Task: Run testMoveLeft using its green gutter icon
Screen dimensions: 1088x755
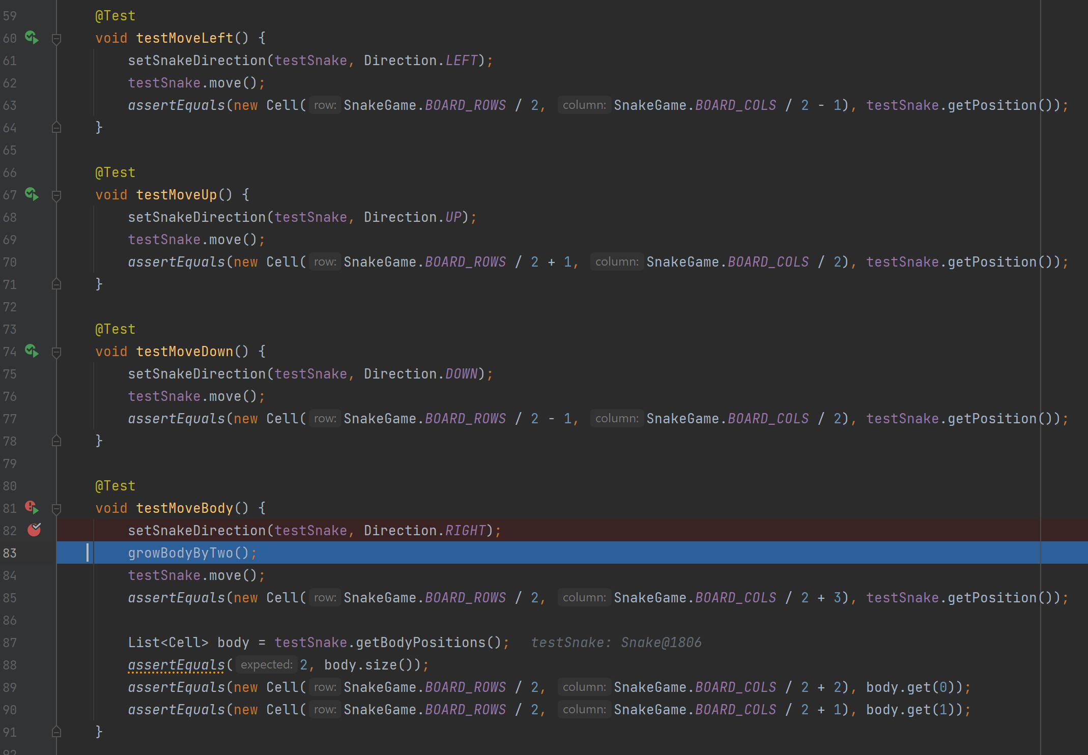Action: click(32, 38)
